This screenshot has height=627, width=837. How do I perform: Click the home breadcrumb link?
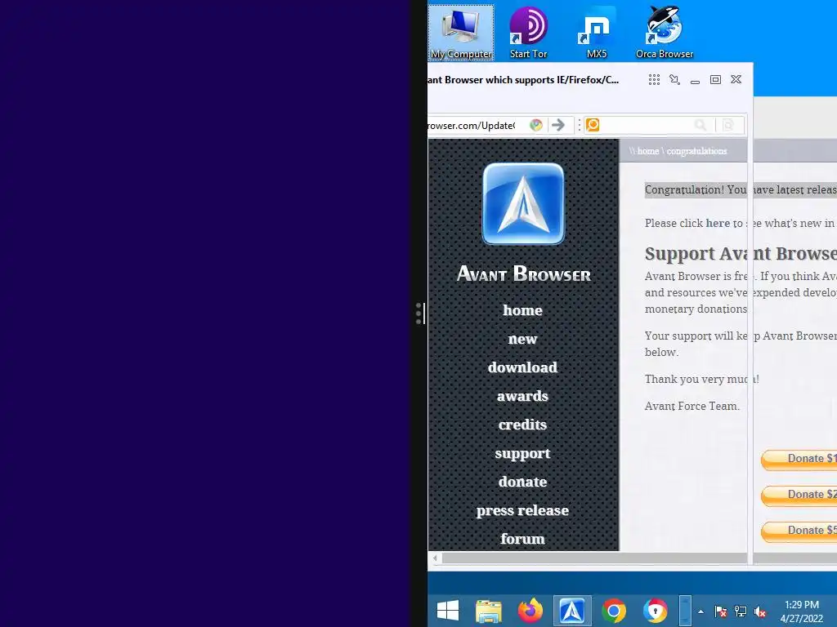coord(648,151)
